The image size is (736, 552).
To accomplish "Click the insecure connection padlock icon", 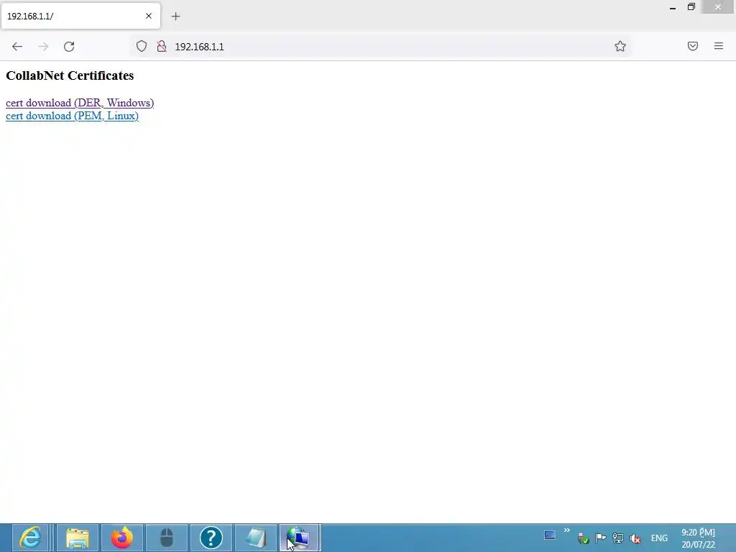I will tap(162, 46).
